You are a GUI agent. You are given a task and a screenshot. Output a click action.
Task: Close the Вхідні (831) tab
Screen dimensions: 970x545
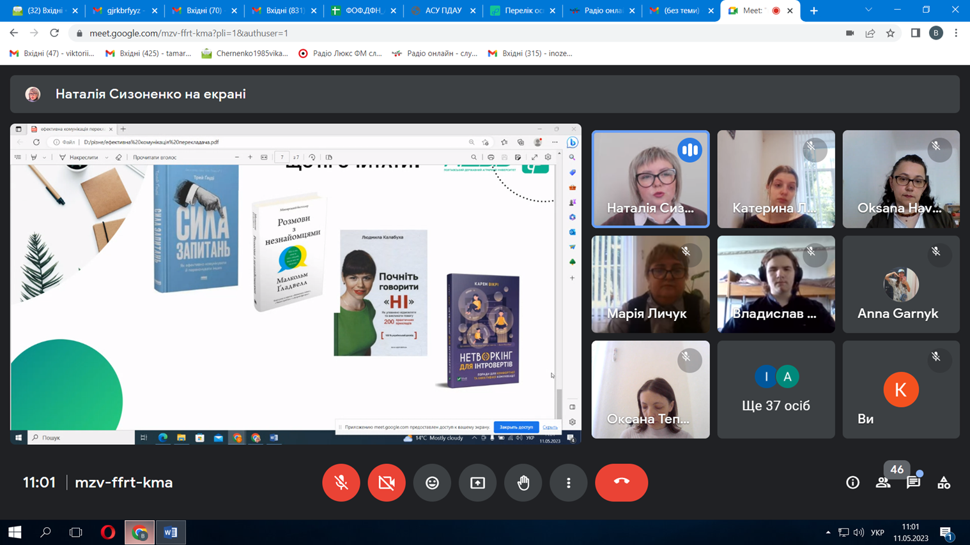[314, 11]
